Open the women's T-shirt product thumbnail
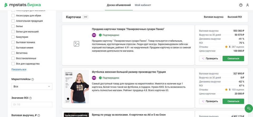 point(76,86)
